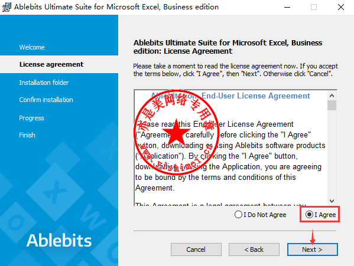This screenshot has width=354, height=266.
Task: Select the I Do Not Agree option
Action: tap(238, 215)
